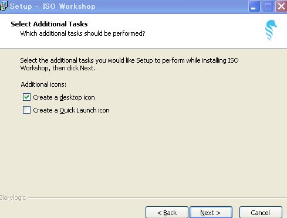Close the ISO Workshop setup window
This screenshot has width=287, height=218.
pyautogui.click(x=281, y=6)
